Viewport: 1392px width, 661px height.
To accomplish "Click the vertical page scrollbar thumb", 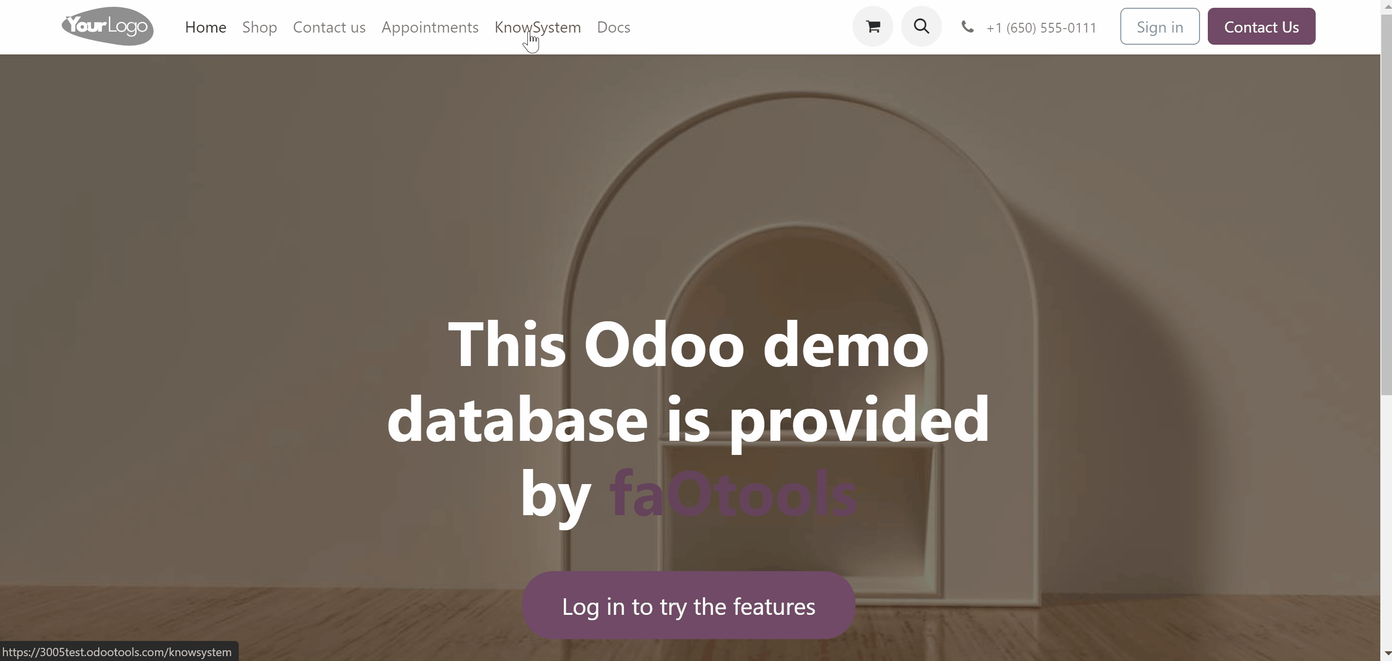I will coord(1386,206).
